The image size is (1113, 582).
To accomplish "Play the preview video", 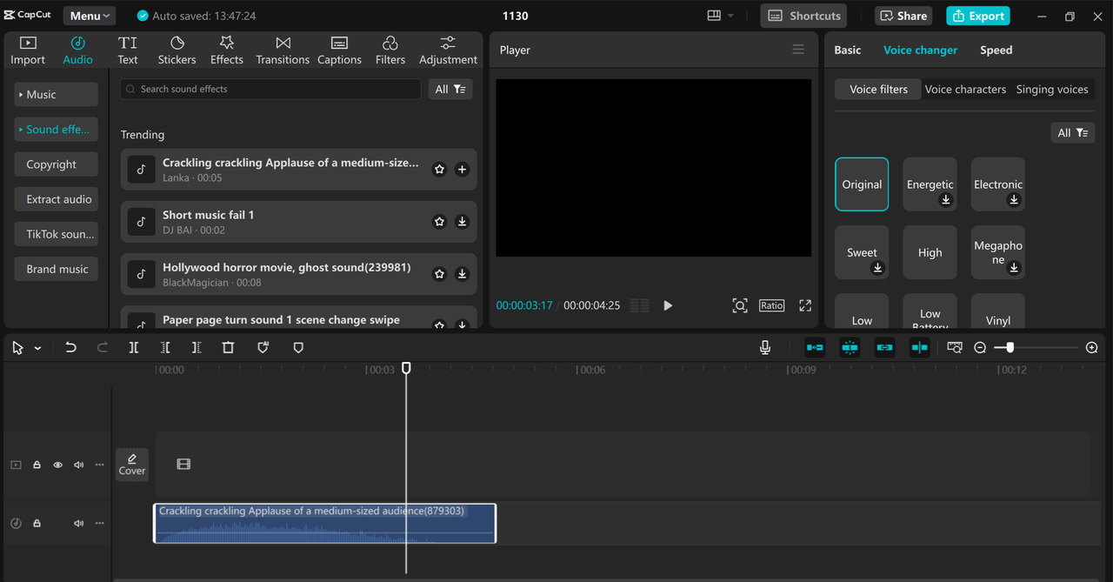I will (x=668, y=305).
